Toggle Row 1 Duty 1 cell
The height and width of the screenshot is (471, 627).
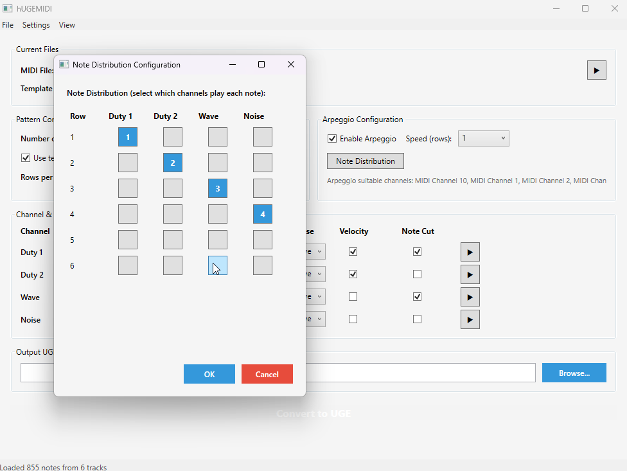[x=128, y=137]
